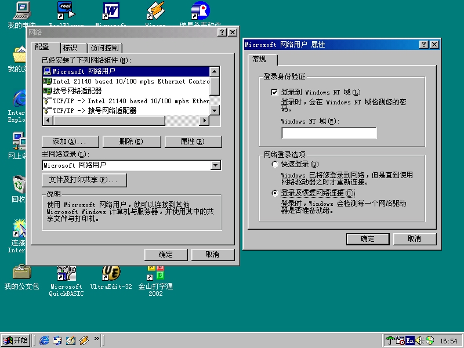Click Outlook Express quick launch icon
This screenshot has width=464, height=348.
(x=57, y=340)
